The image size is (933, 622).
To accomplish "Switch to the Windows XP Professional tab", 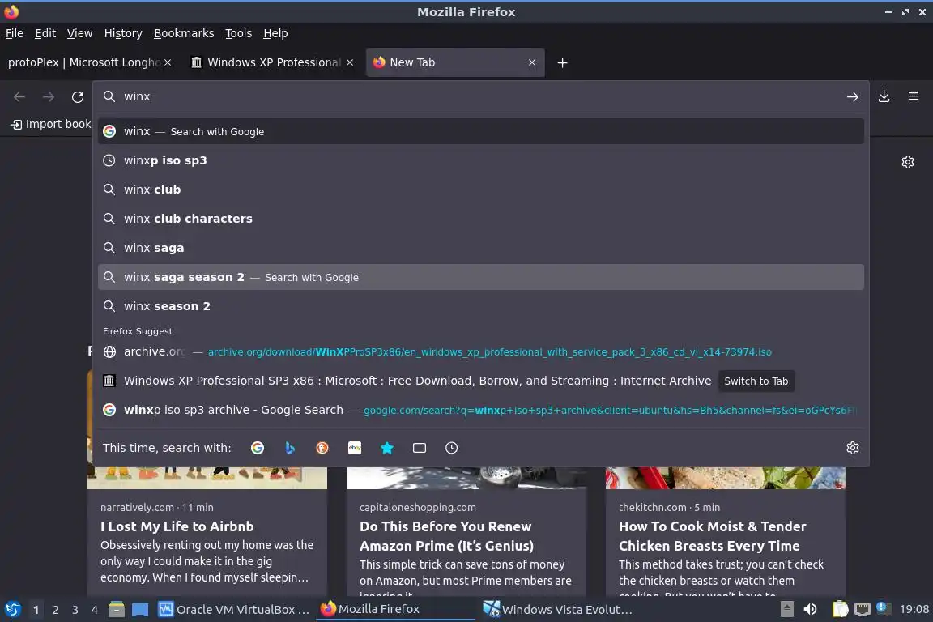I will pos(273,62).
